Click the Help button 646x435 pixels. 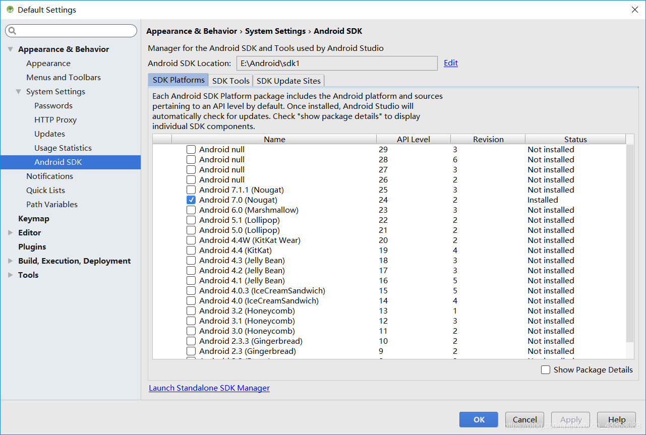pos(616,419)
